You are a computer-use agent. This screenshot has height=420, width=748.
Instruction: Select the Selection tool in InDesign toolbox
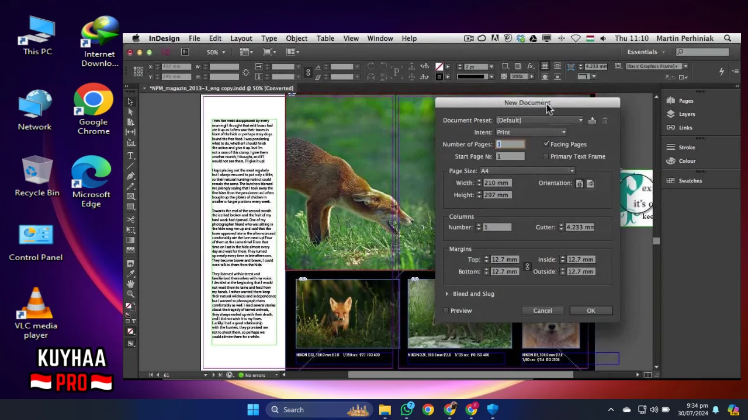click(130, 101)
